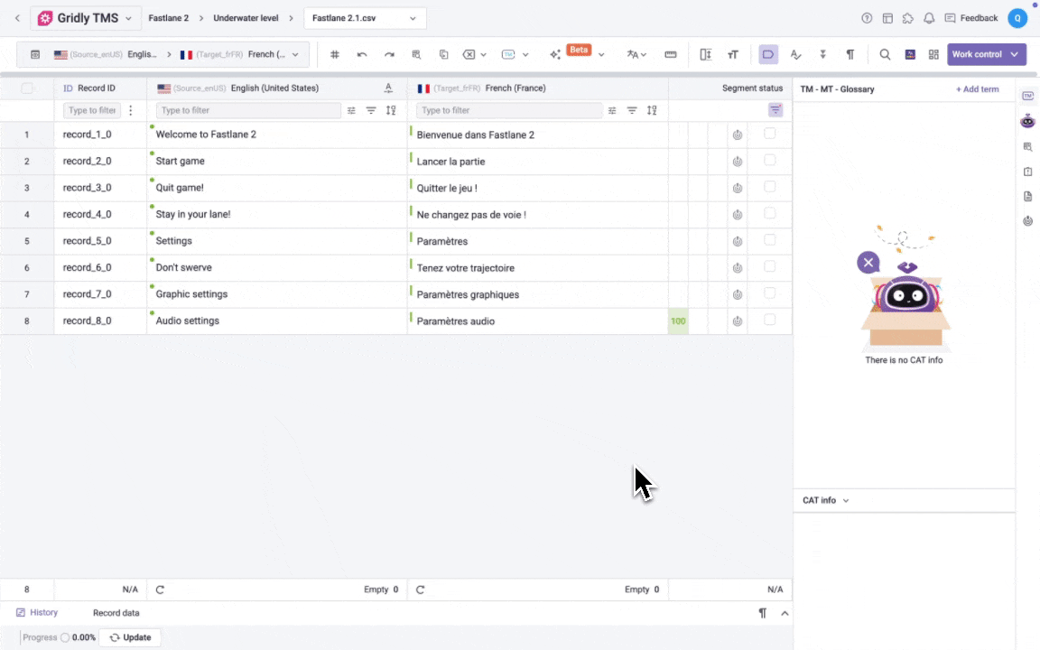Open the Work control dropdown
1040x650 pixels.
coord(987,54)
